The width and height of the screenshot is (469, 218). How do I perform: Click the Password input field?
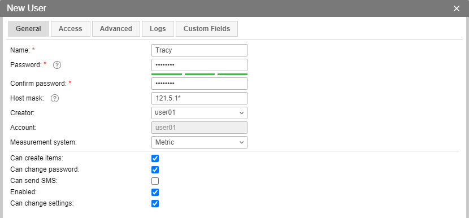coord(199,65)
